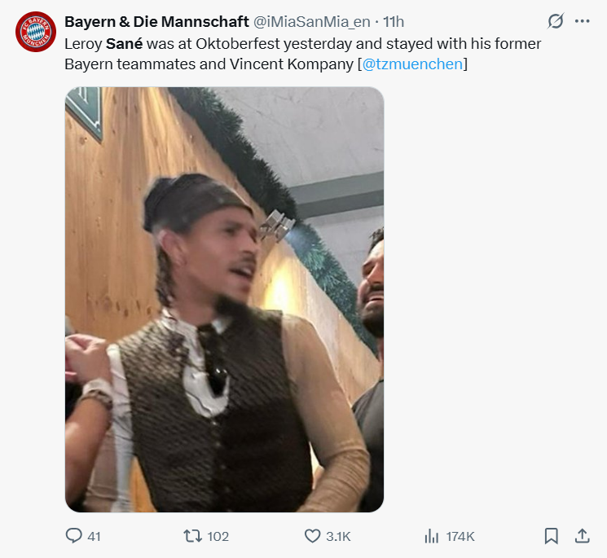Open the Bayern club logo profile avatar
This screenshot has width=607, height=558.
(x=35, y=32)
